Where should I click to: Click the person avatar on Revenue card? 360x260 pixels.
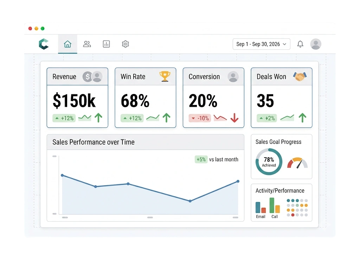click(x=97, y=77)
